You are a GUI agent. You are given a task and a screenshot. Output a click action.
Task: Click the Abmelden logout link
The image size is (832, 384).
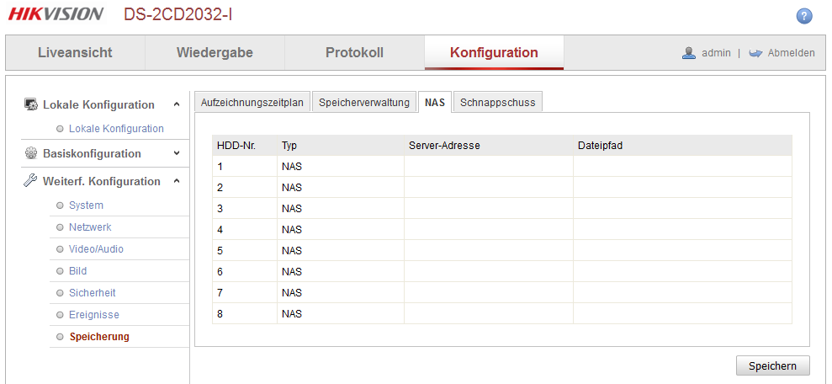[x=791, y=53]
